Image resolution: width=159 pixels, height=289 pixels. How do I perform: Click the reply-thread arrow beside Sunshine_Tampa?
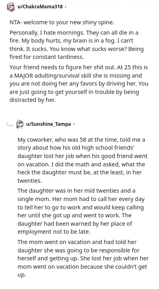pyautogui.click(x=9, y=125)
